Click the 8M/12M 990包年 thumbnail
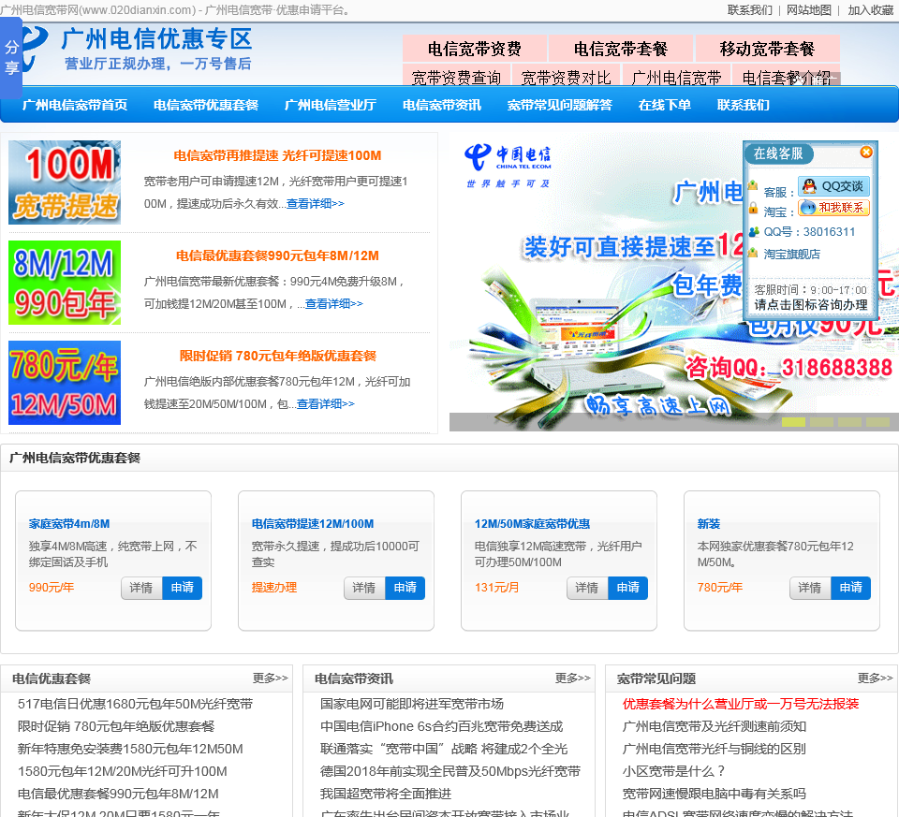Viewport: 899px width, 817px height. click(65, 283)
